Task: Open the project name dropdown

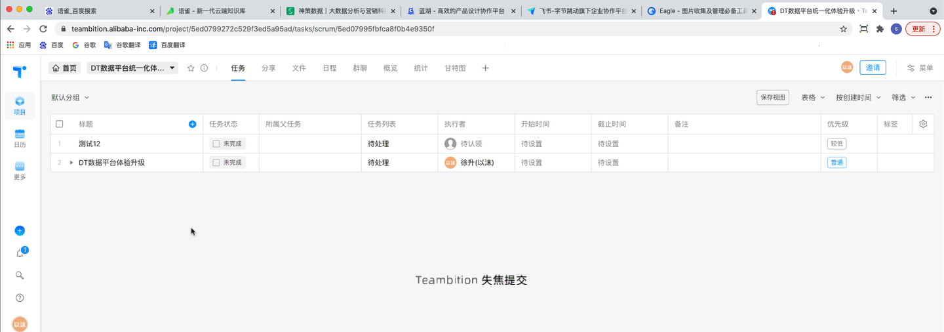Action: click(132, 68)
